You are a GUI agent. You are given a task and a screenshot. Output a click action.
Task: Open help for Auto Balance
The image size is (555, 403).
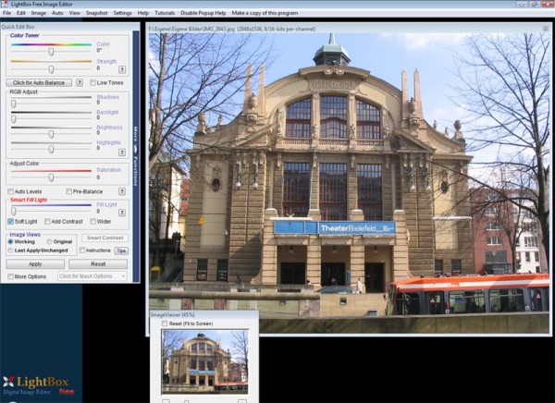tap(80, 82)
